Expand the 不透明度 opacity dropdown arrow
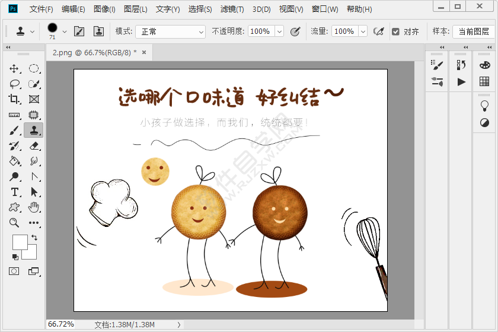Screen dimensions: 498x332 [x=279, y=31]
